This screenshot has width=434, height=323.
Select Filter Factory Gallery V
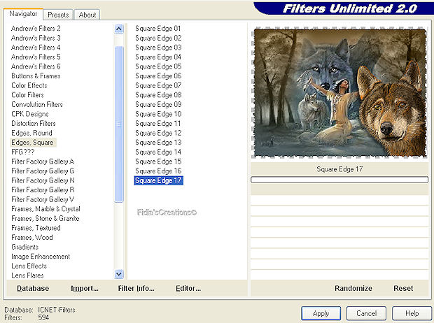tap(43, 199)
